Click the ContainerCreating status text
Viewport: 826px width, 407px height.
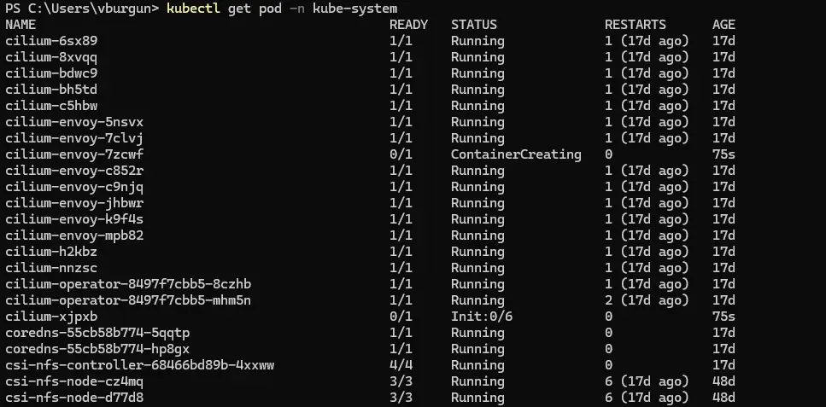516,154
